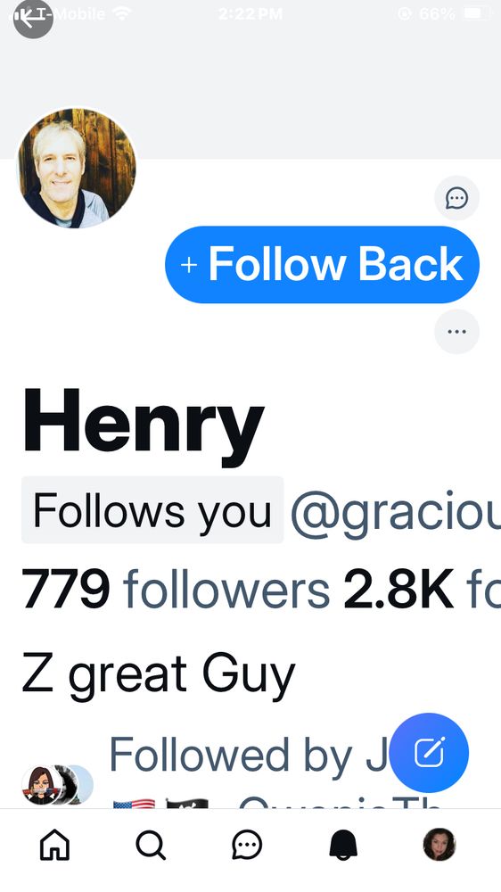Open the Search tab magnifier icon
Image resolution: width=501 pixels, height=892 pixels.
(x=151, y=845)
